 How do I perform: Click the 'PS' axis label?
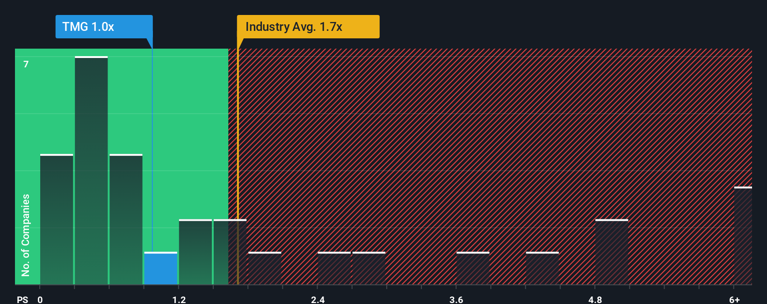click(x=22, y=299)
